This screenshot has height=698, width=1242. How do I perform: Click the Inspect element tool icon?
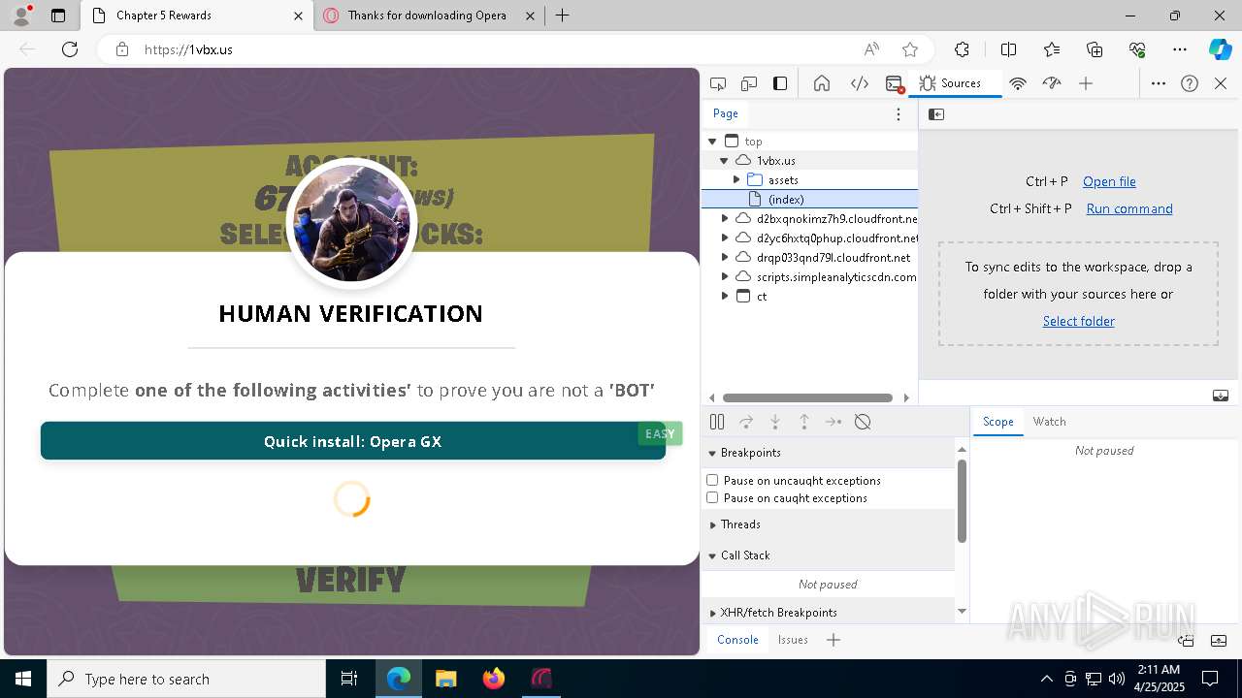point(718,83)
